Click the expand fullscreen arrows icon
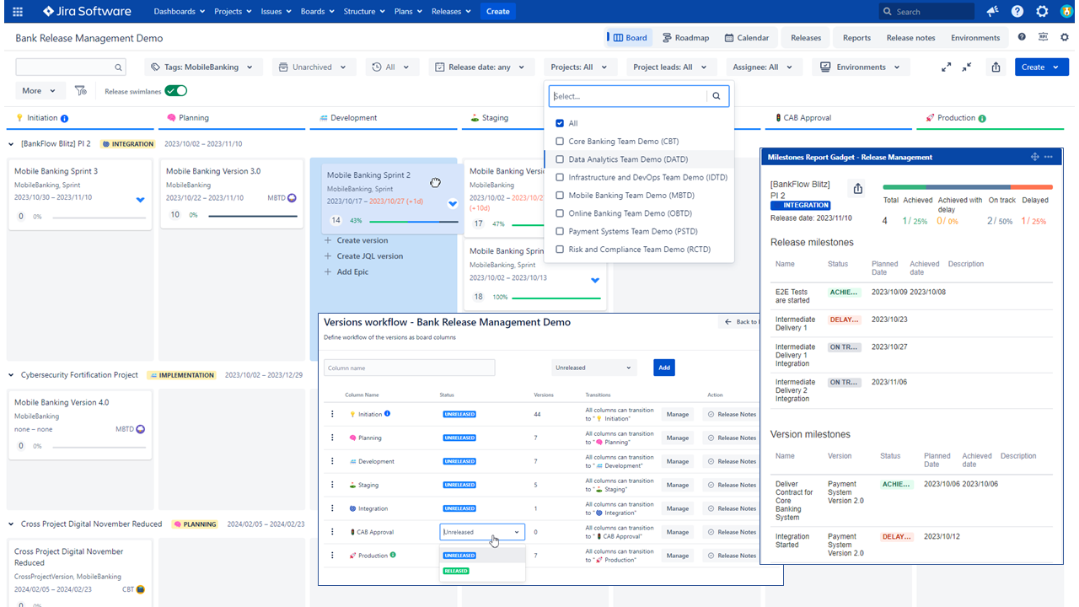This screenshot has height=607, width=1079. click(x=947, y=67)
